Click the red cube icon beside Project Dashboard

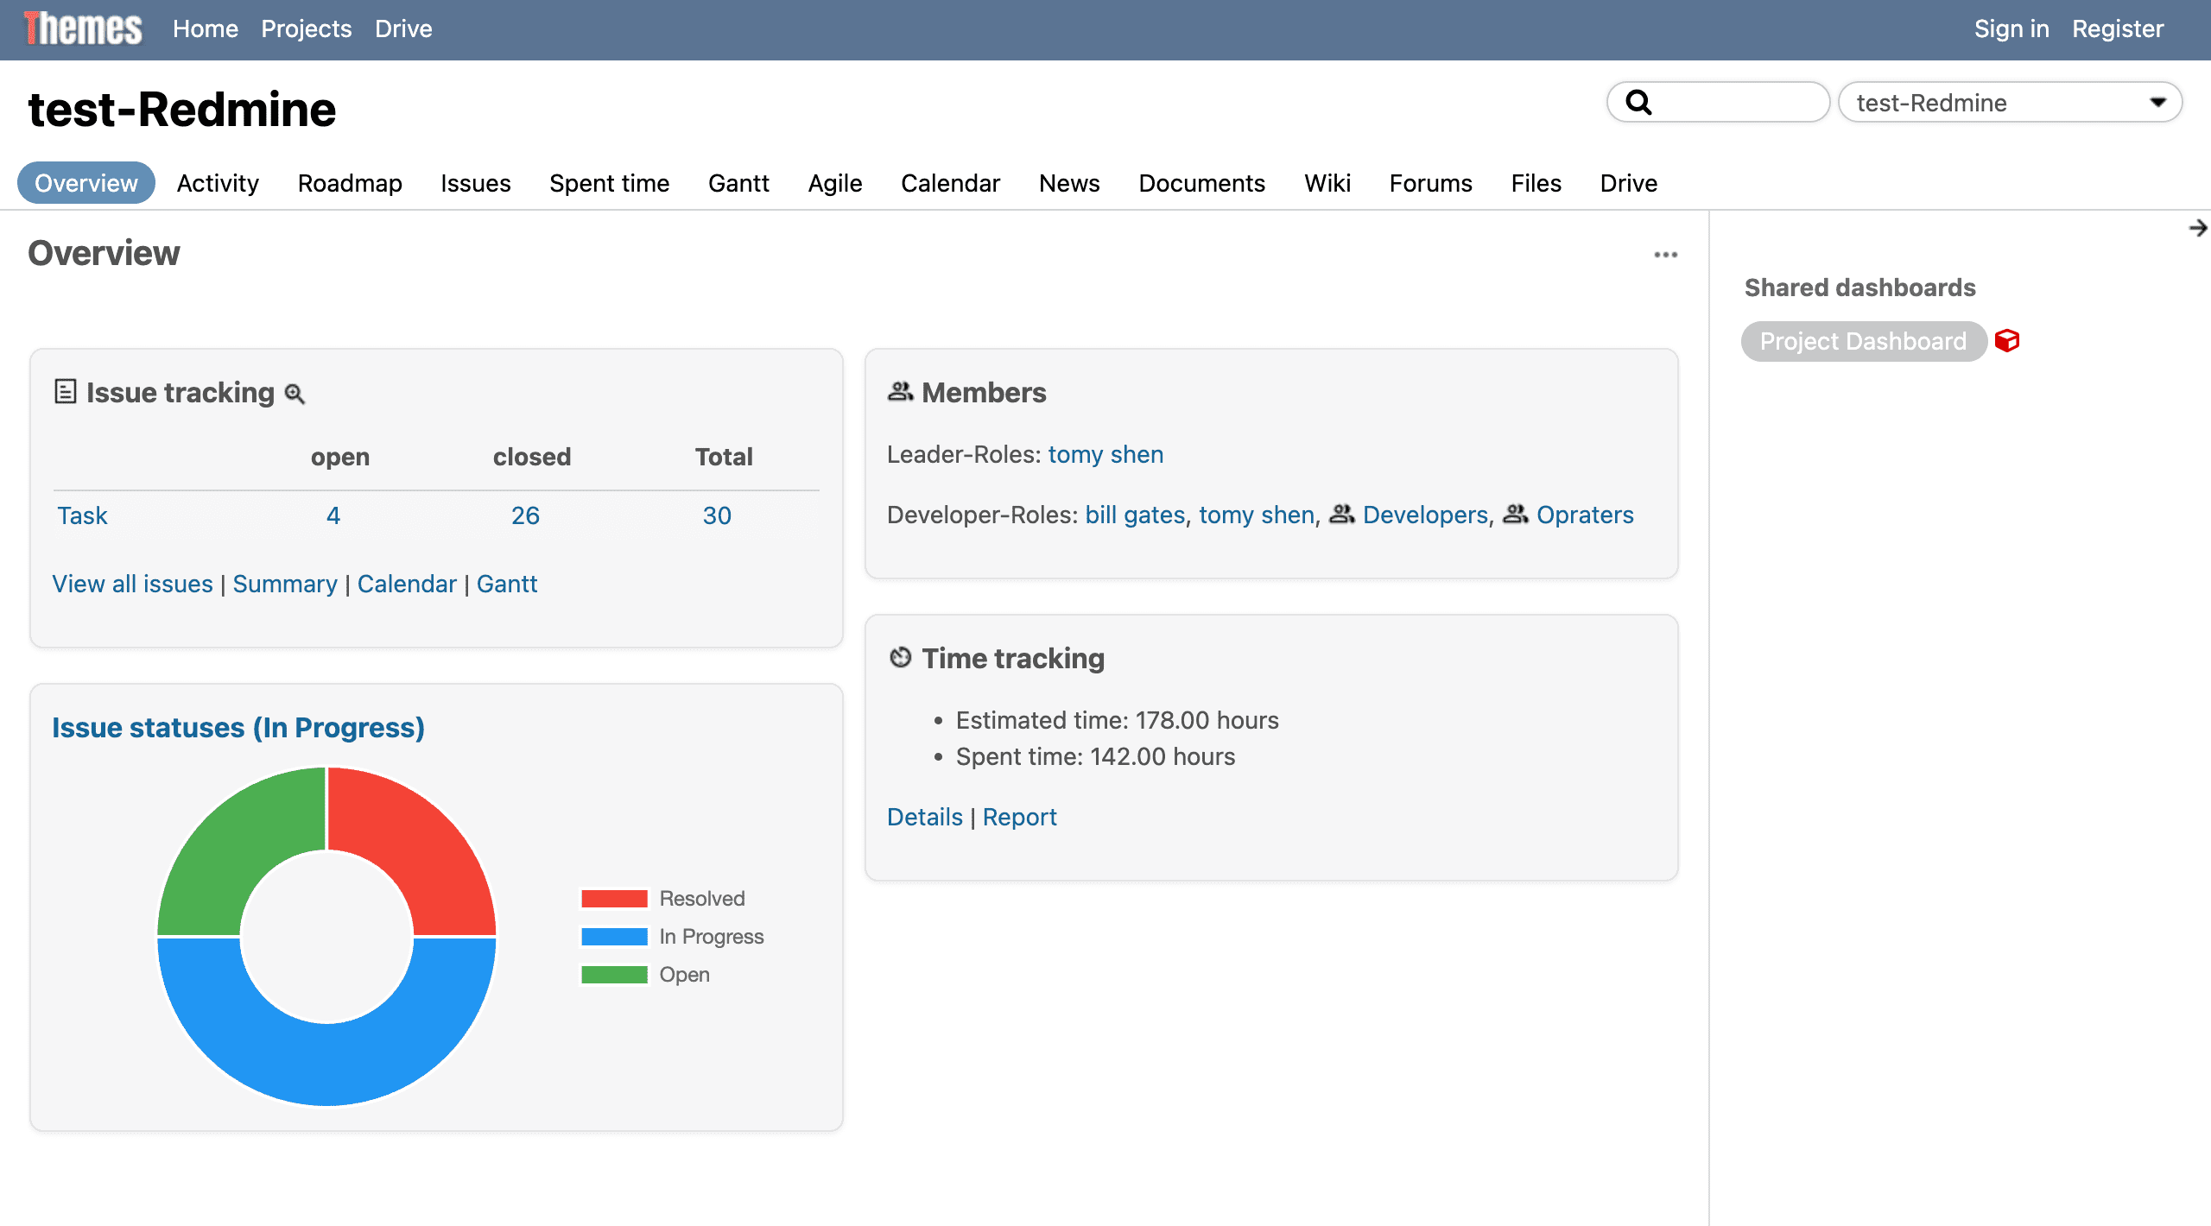[x=2007, y=341]
